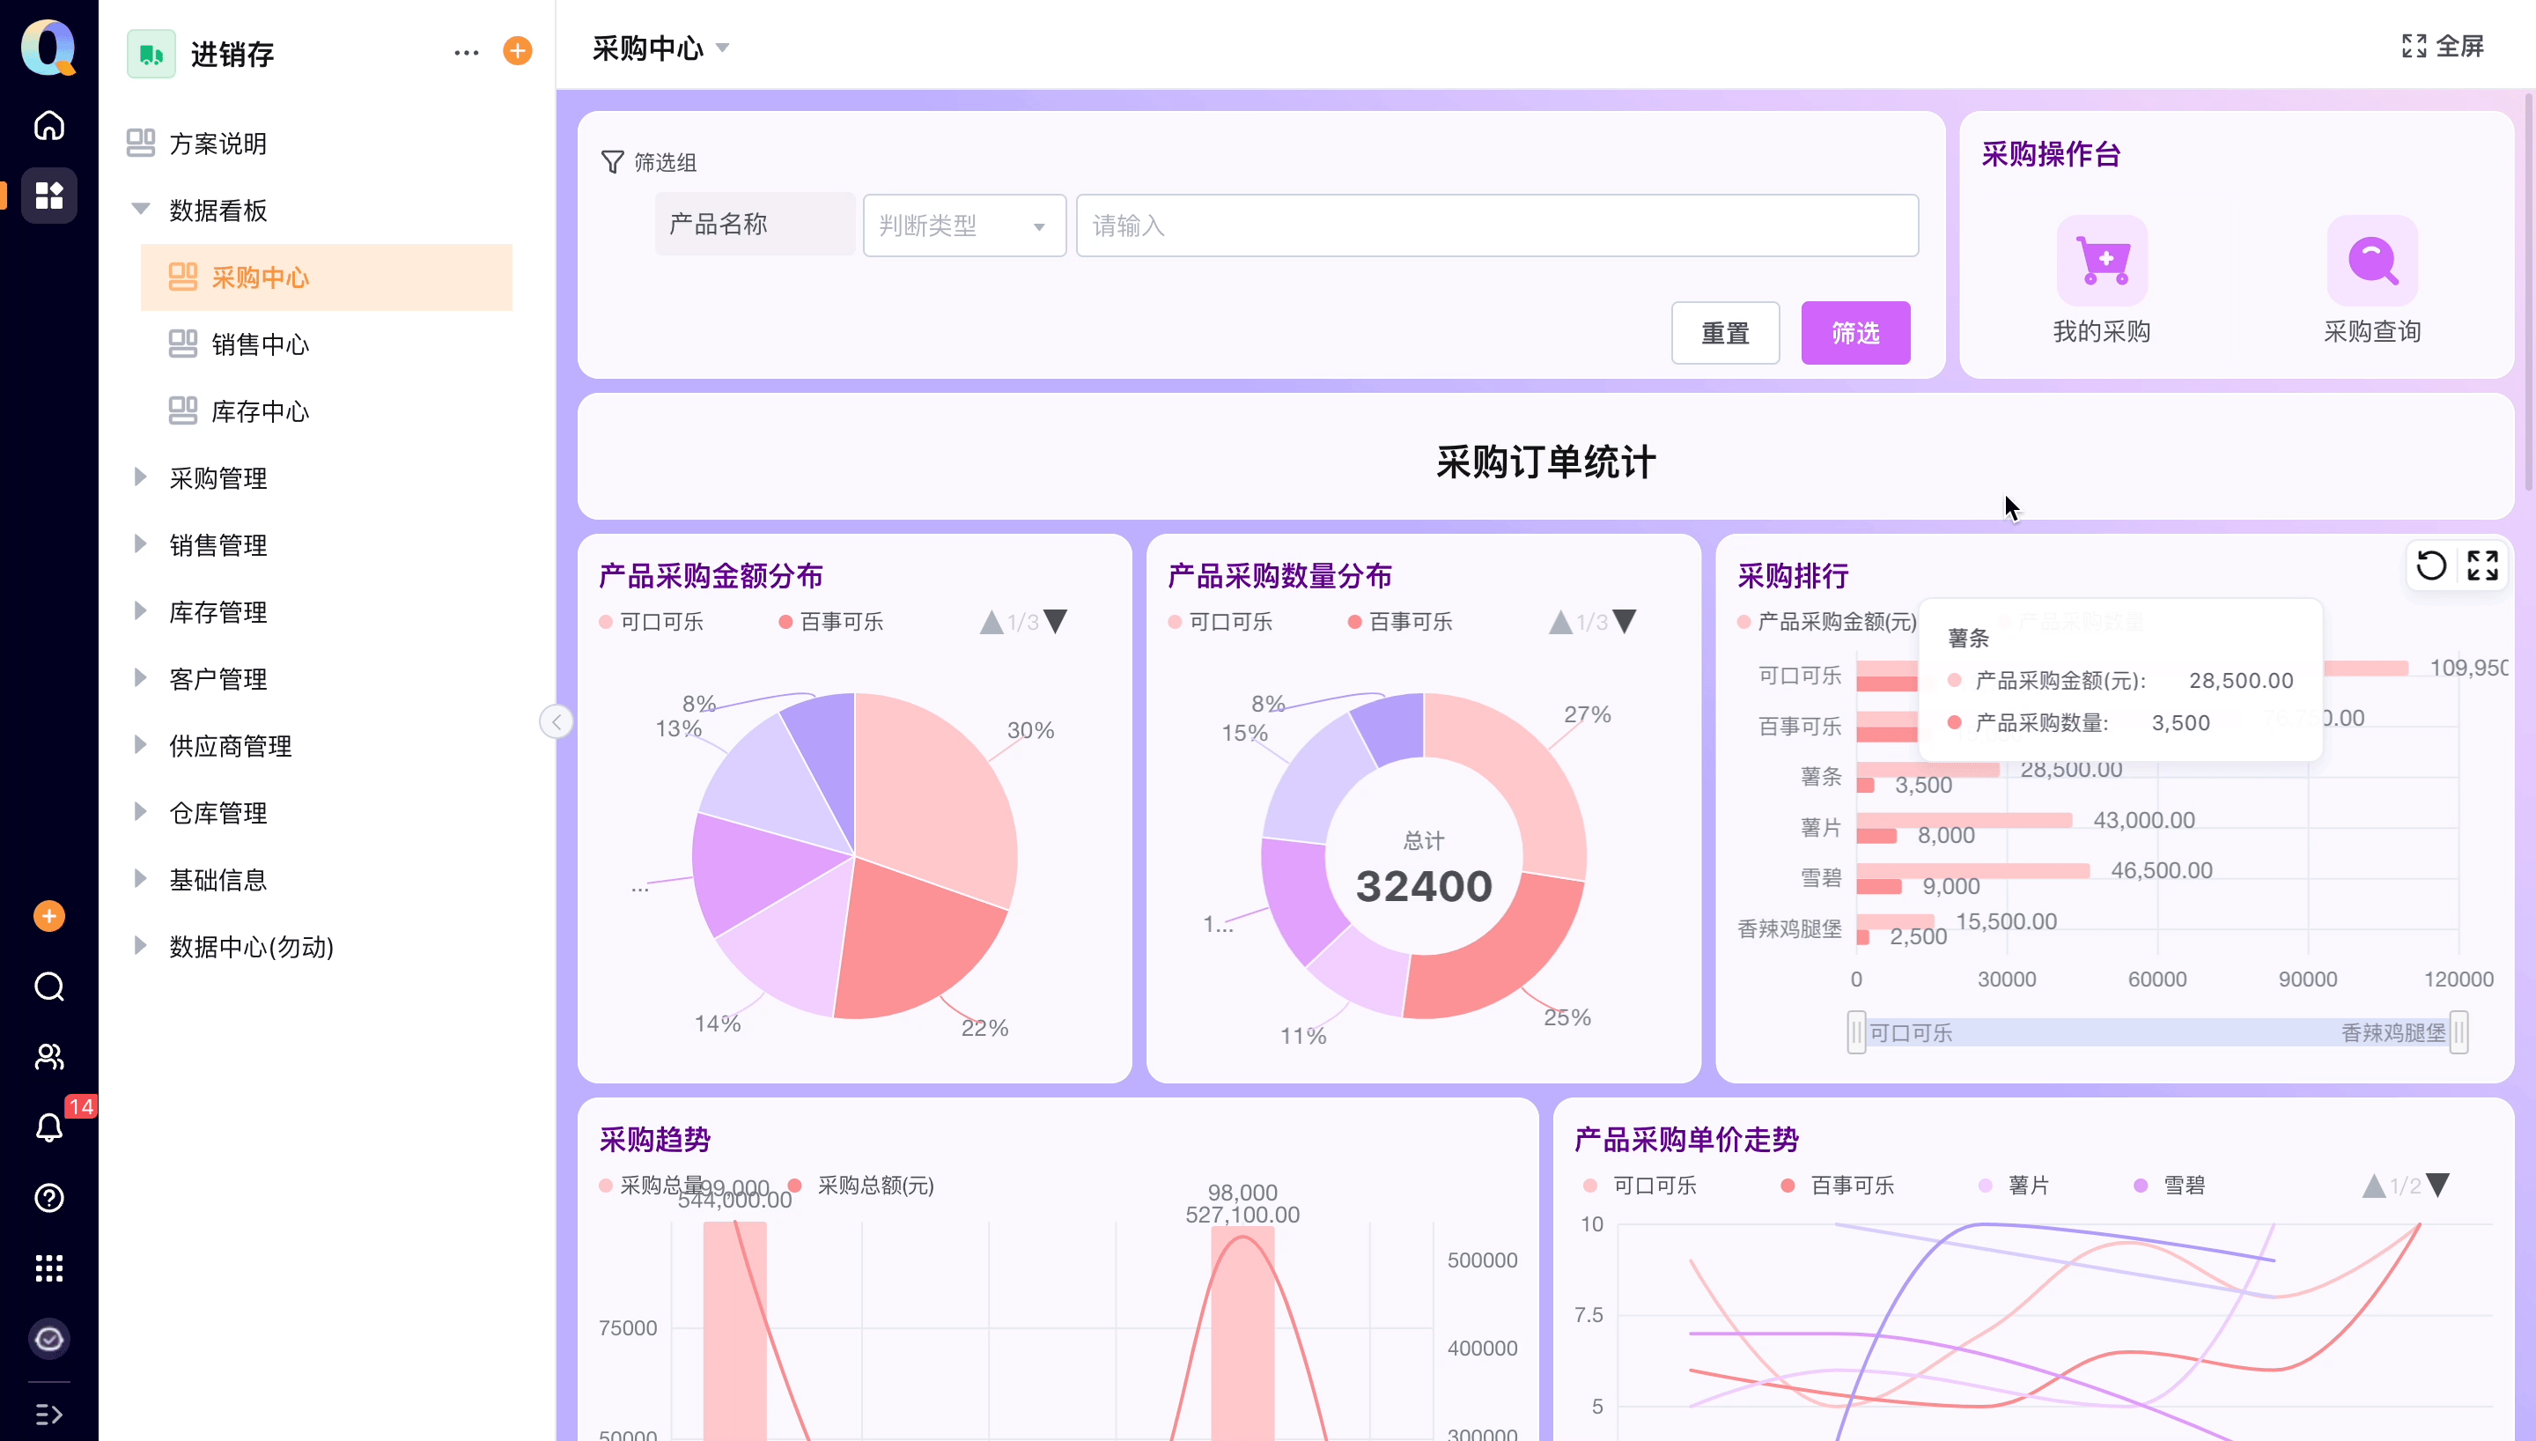Click right handle of 采购排行 range slider
This screenshot has width=2536, height=1441.
(x=2459, y=1032)
